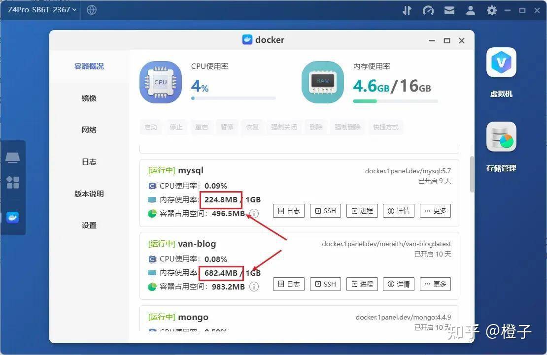Click the 强制关闭 toolbar button
The width and height of the screenshot is (547, 355).
tap(284, 127)
